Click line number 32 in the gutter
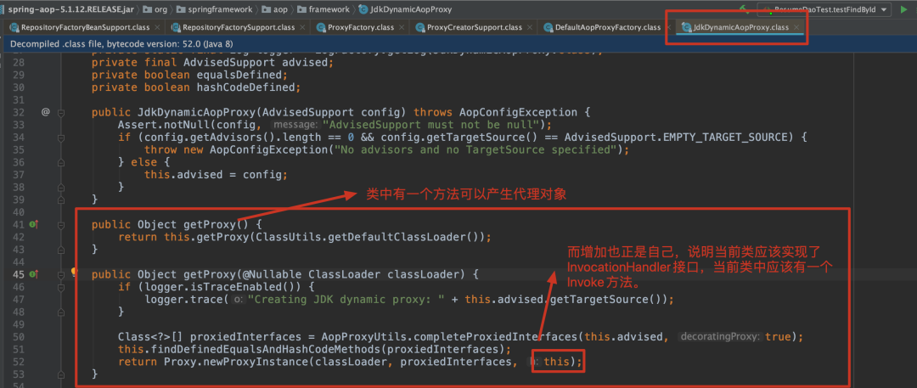Screen dimensions: 917x388 (18, 112)
